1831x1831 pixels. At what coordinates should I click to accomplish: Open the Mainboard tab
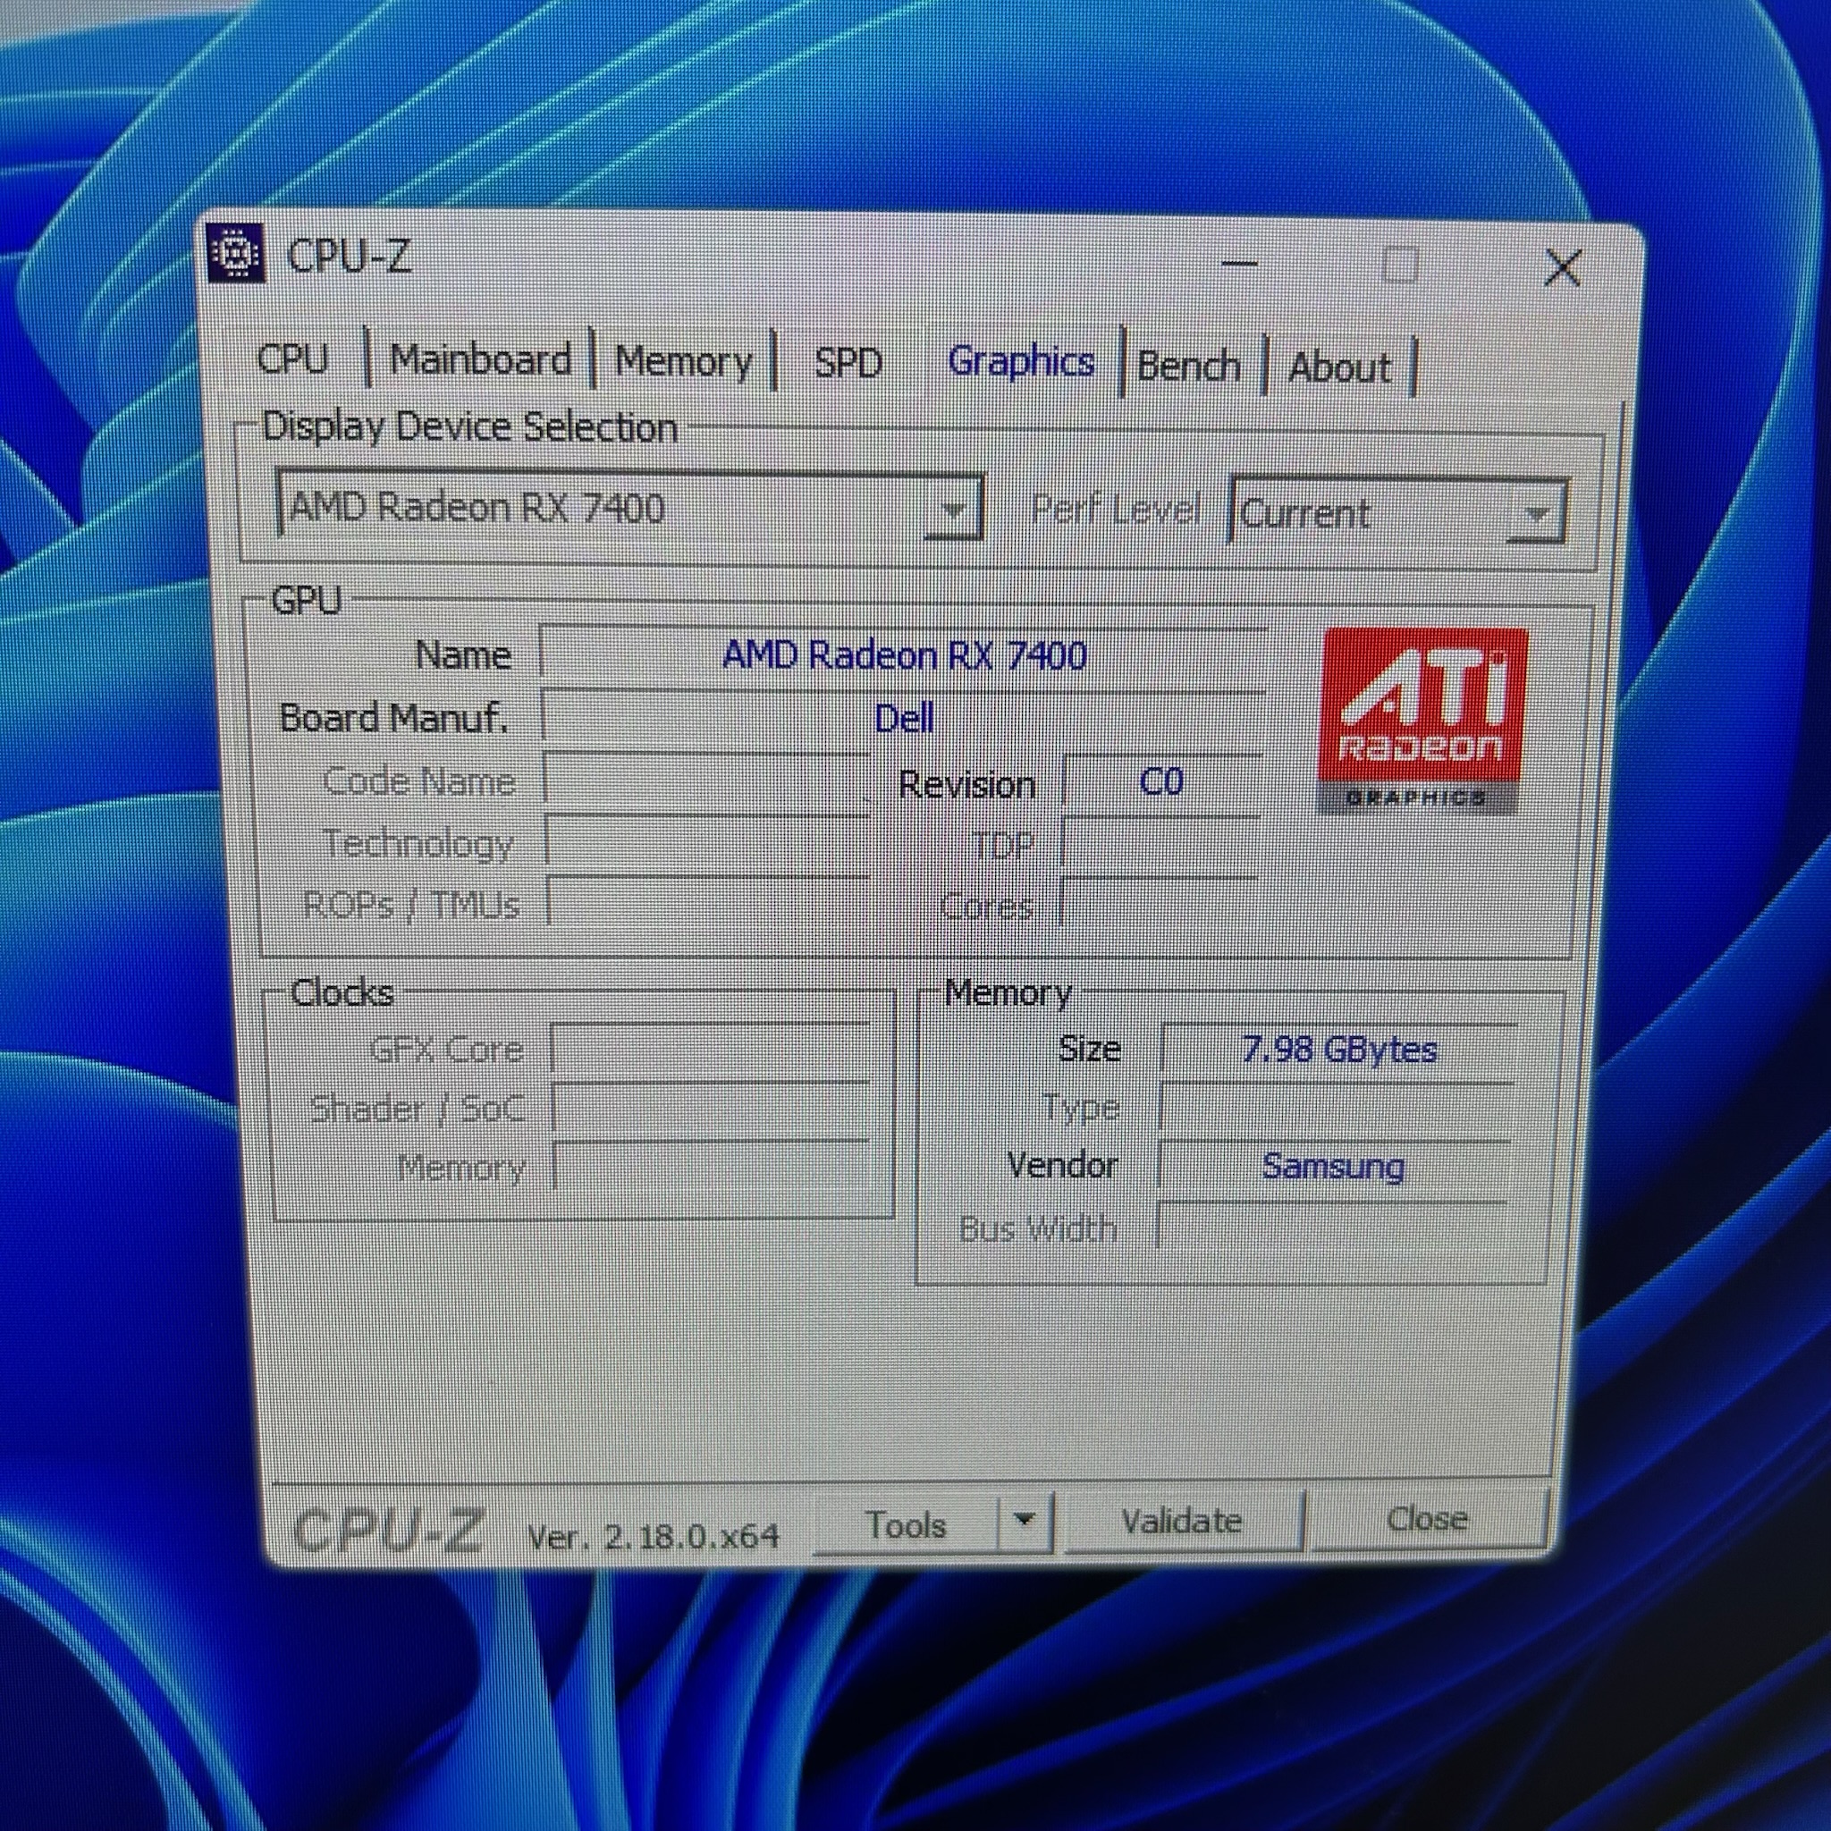pyautogui.click(x=480, y=361)
